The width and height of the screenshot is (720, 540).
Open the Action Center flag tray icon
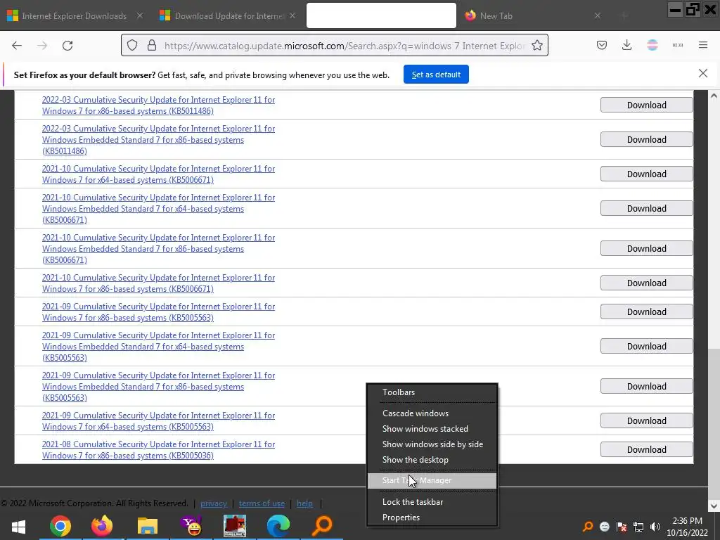[x=622, y=527]
